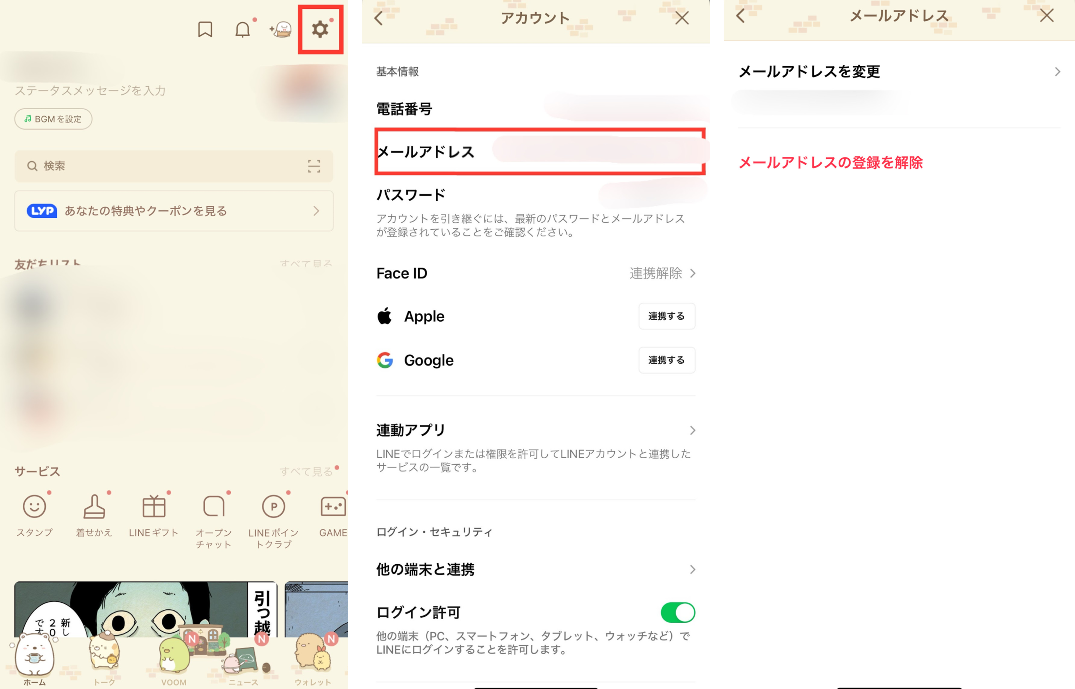The height and width of the screenshot is (689, 1075).
Task: Open the パスワード row
Action: click(x=536, y=195)
